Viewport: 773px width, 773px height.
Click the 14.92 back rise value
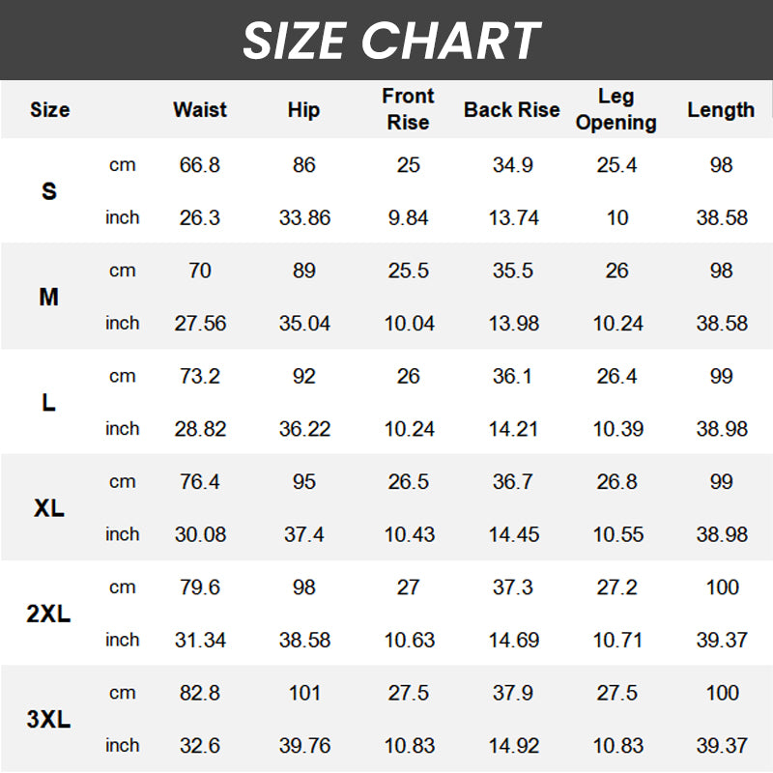[x=513, y=745]
